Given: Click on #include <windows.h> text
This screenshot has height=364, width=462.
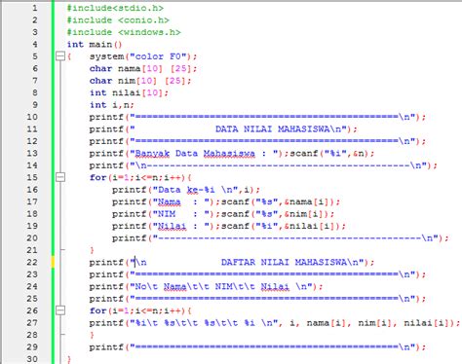Looking at the screenshot, I should 124,32.
